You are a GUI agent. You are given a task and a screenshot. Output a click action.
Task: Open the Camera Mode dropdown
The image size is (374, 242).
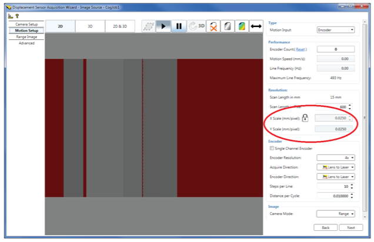336,214
